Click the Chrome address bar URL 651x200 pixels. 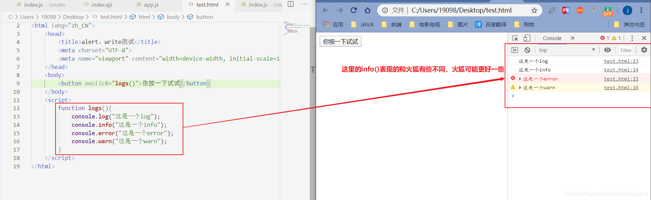(x=461, y=10)
